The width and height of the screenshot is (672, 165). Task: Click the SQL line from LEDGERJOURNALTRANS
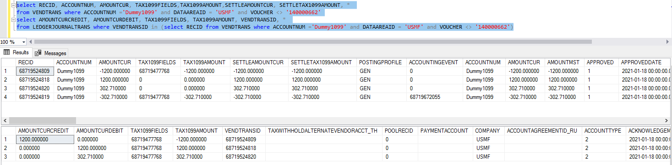click(x=265, y=27)
